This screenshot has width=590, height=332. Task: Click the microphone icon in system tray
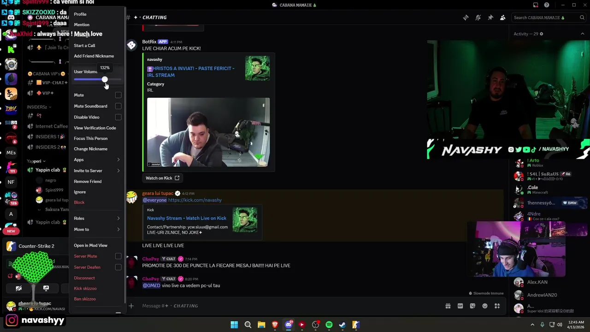[542, 325]
